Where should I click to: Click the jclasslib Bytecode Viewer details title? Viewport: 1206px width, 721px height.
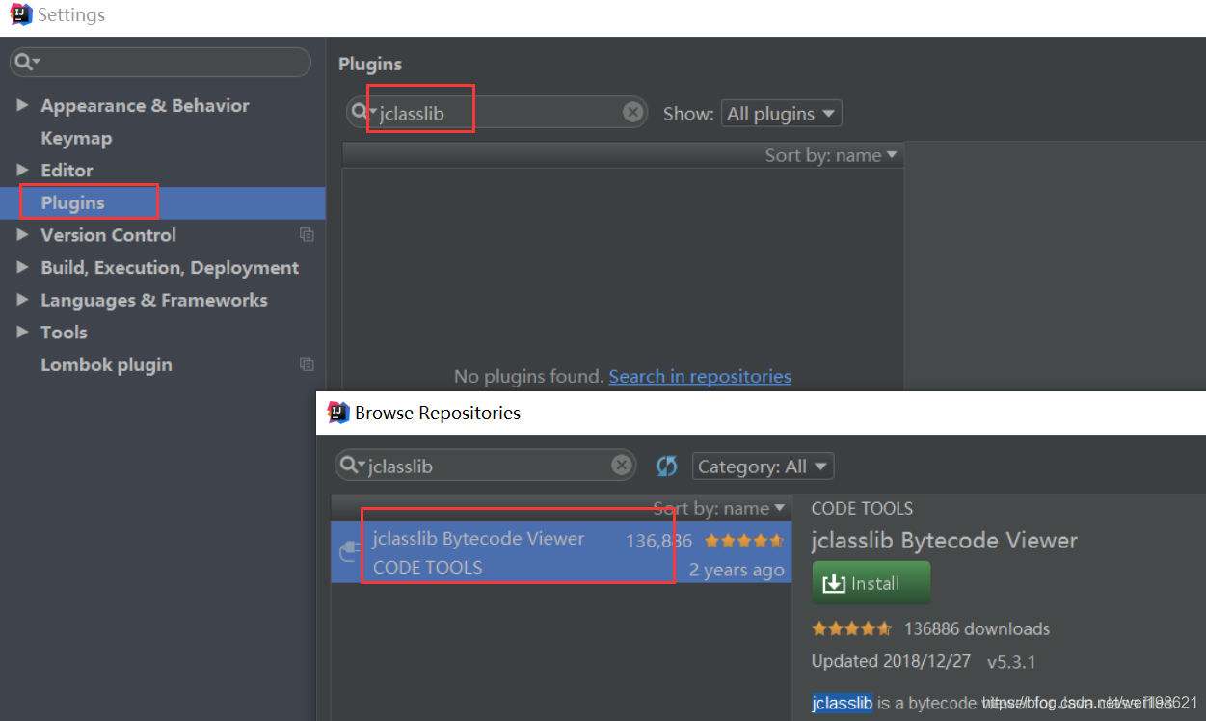945,540
